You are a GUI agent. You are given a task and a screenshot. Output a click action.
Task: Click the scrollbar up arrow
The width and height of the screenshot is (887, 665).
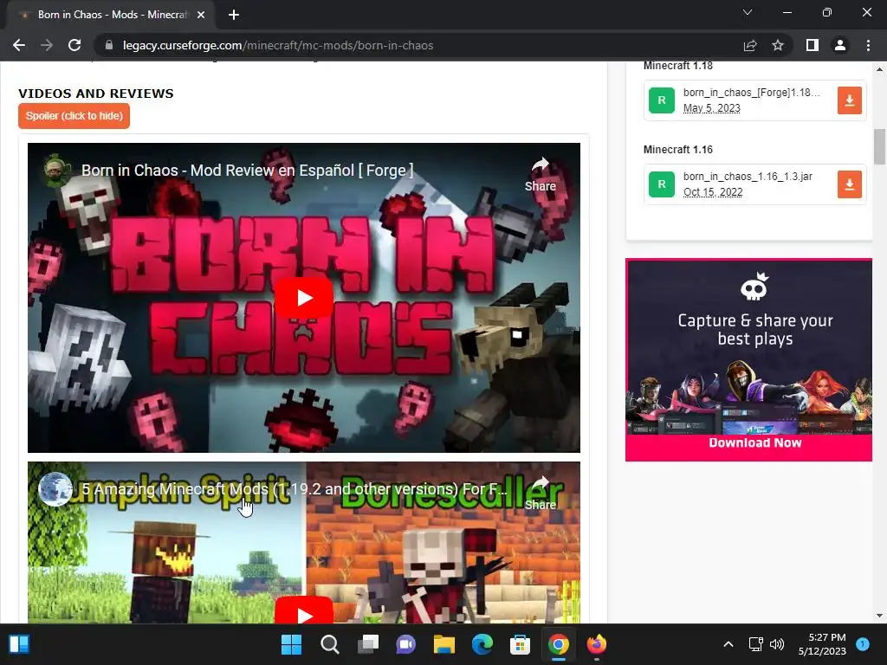pyautogui.click(x=879, y=69)
